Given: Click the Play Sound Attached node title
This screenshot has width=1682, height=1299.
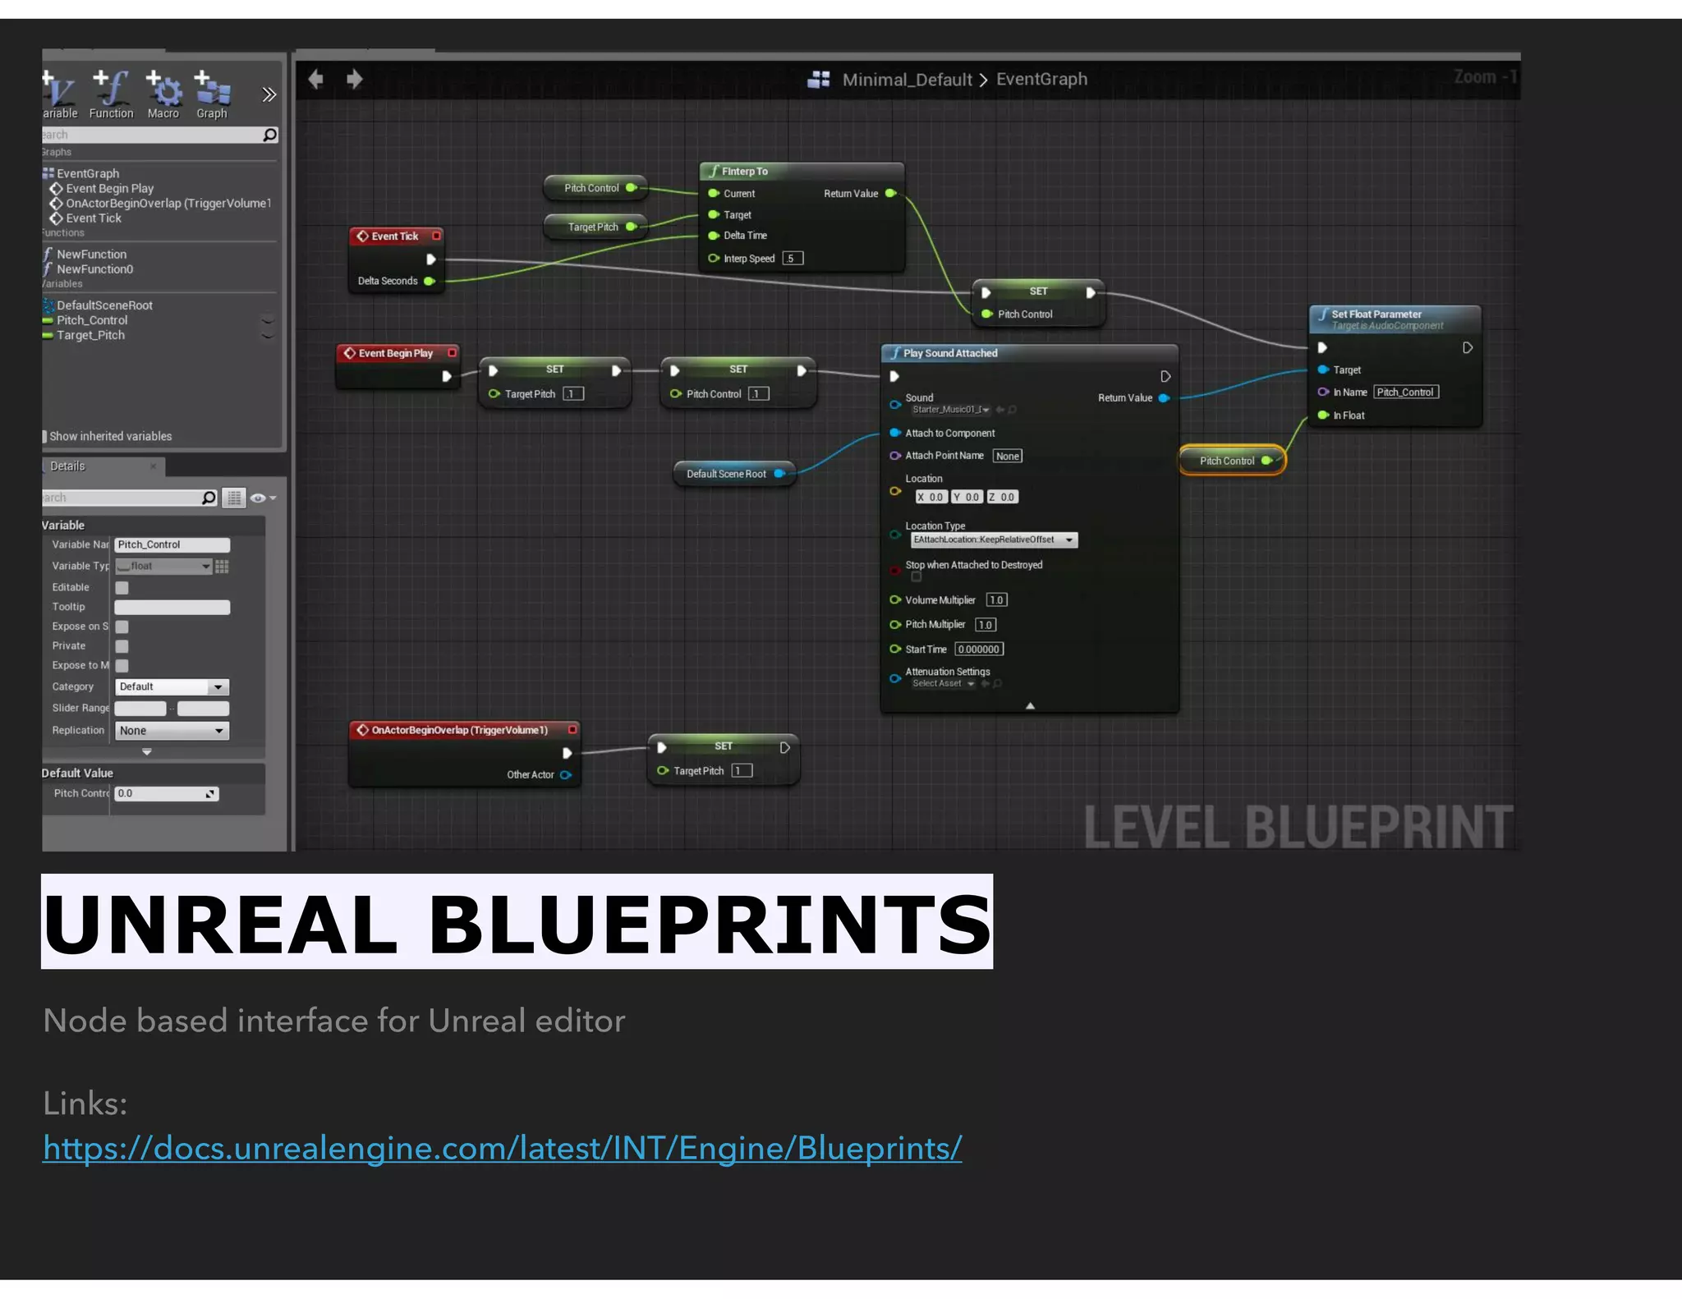Looking at the screenshot, I should [x=950, y=353].
